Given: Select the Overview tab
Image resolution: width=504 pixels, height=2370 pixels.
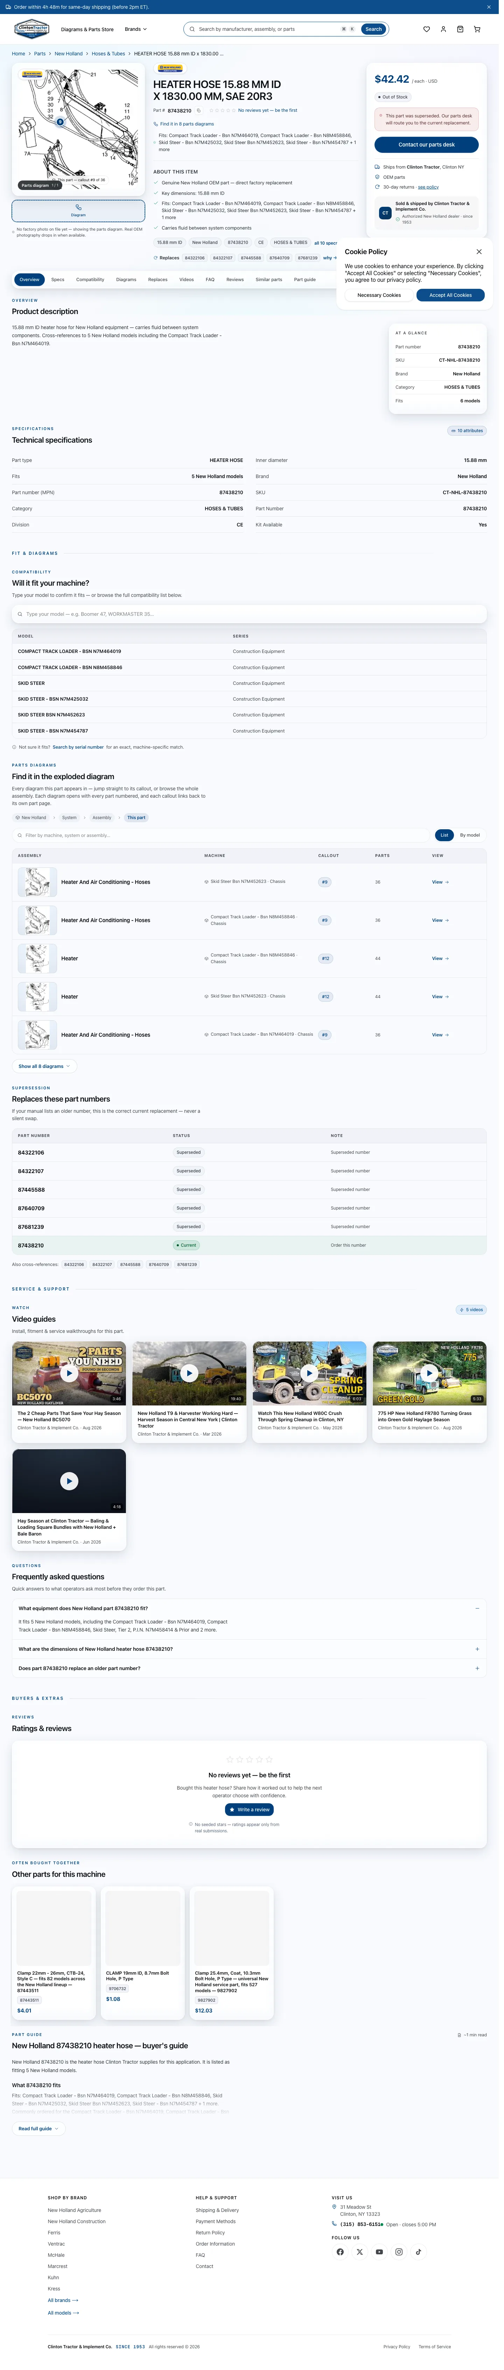Looking at the screenshot, I should tap(29, 280).
